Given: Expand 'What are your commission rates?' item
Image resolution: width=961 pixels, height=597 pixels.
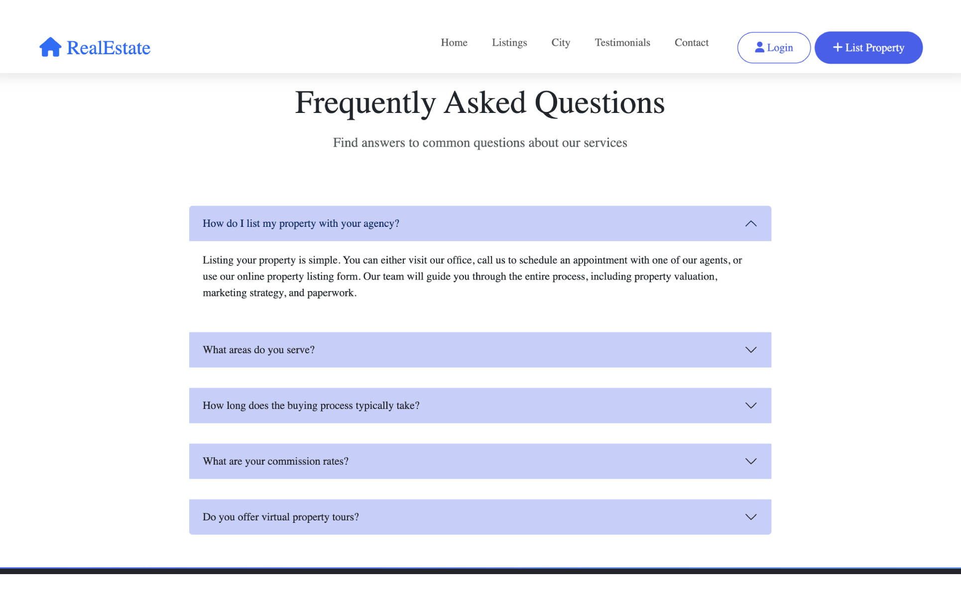Looking at the screenshot, I should pos(275,461).
